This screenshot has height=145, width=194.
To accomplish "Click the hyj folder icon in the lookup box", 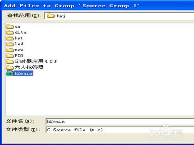I will pyautogui.click(x=51, y=16).
